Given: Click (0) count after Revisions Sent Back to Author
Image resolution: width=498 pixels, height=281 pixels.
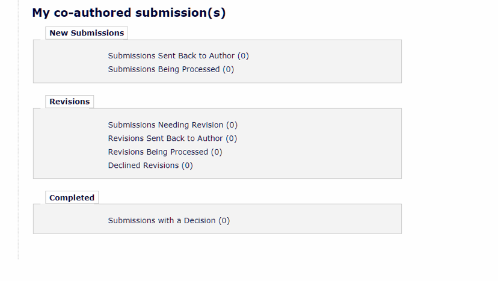Looking at the screenshot, I should pyautogui.click(x=232, y=138).
